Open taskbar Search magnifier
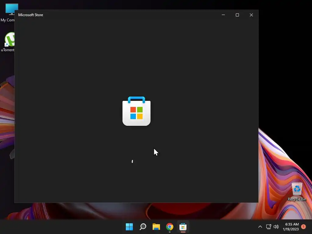Image resolution: width=312 pixels, height=234 pixels. (143, 227)
